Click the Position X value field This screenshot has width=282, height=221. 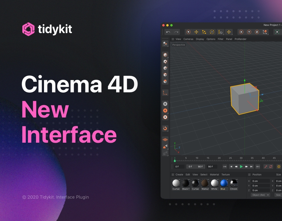point(260,181)
